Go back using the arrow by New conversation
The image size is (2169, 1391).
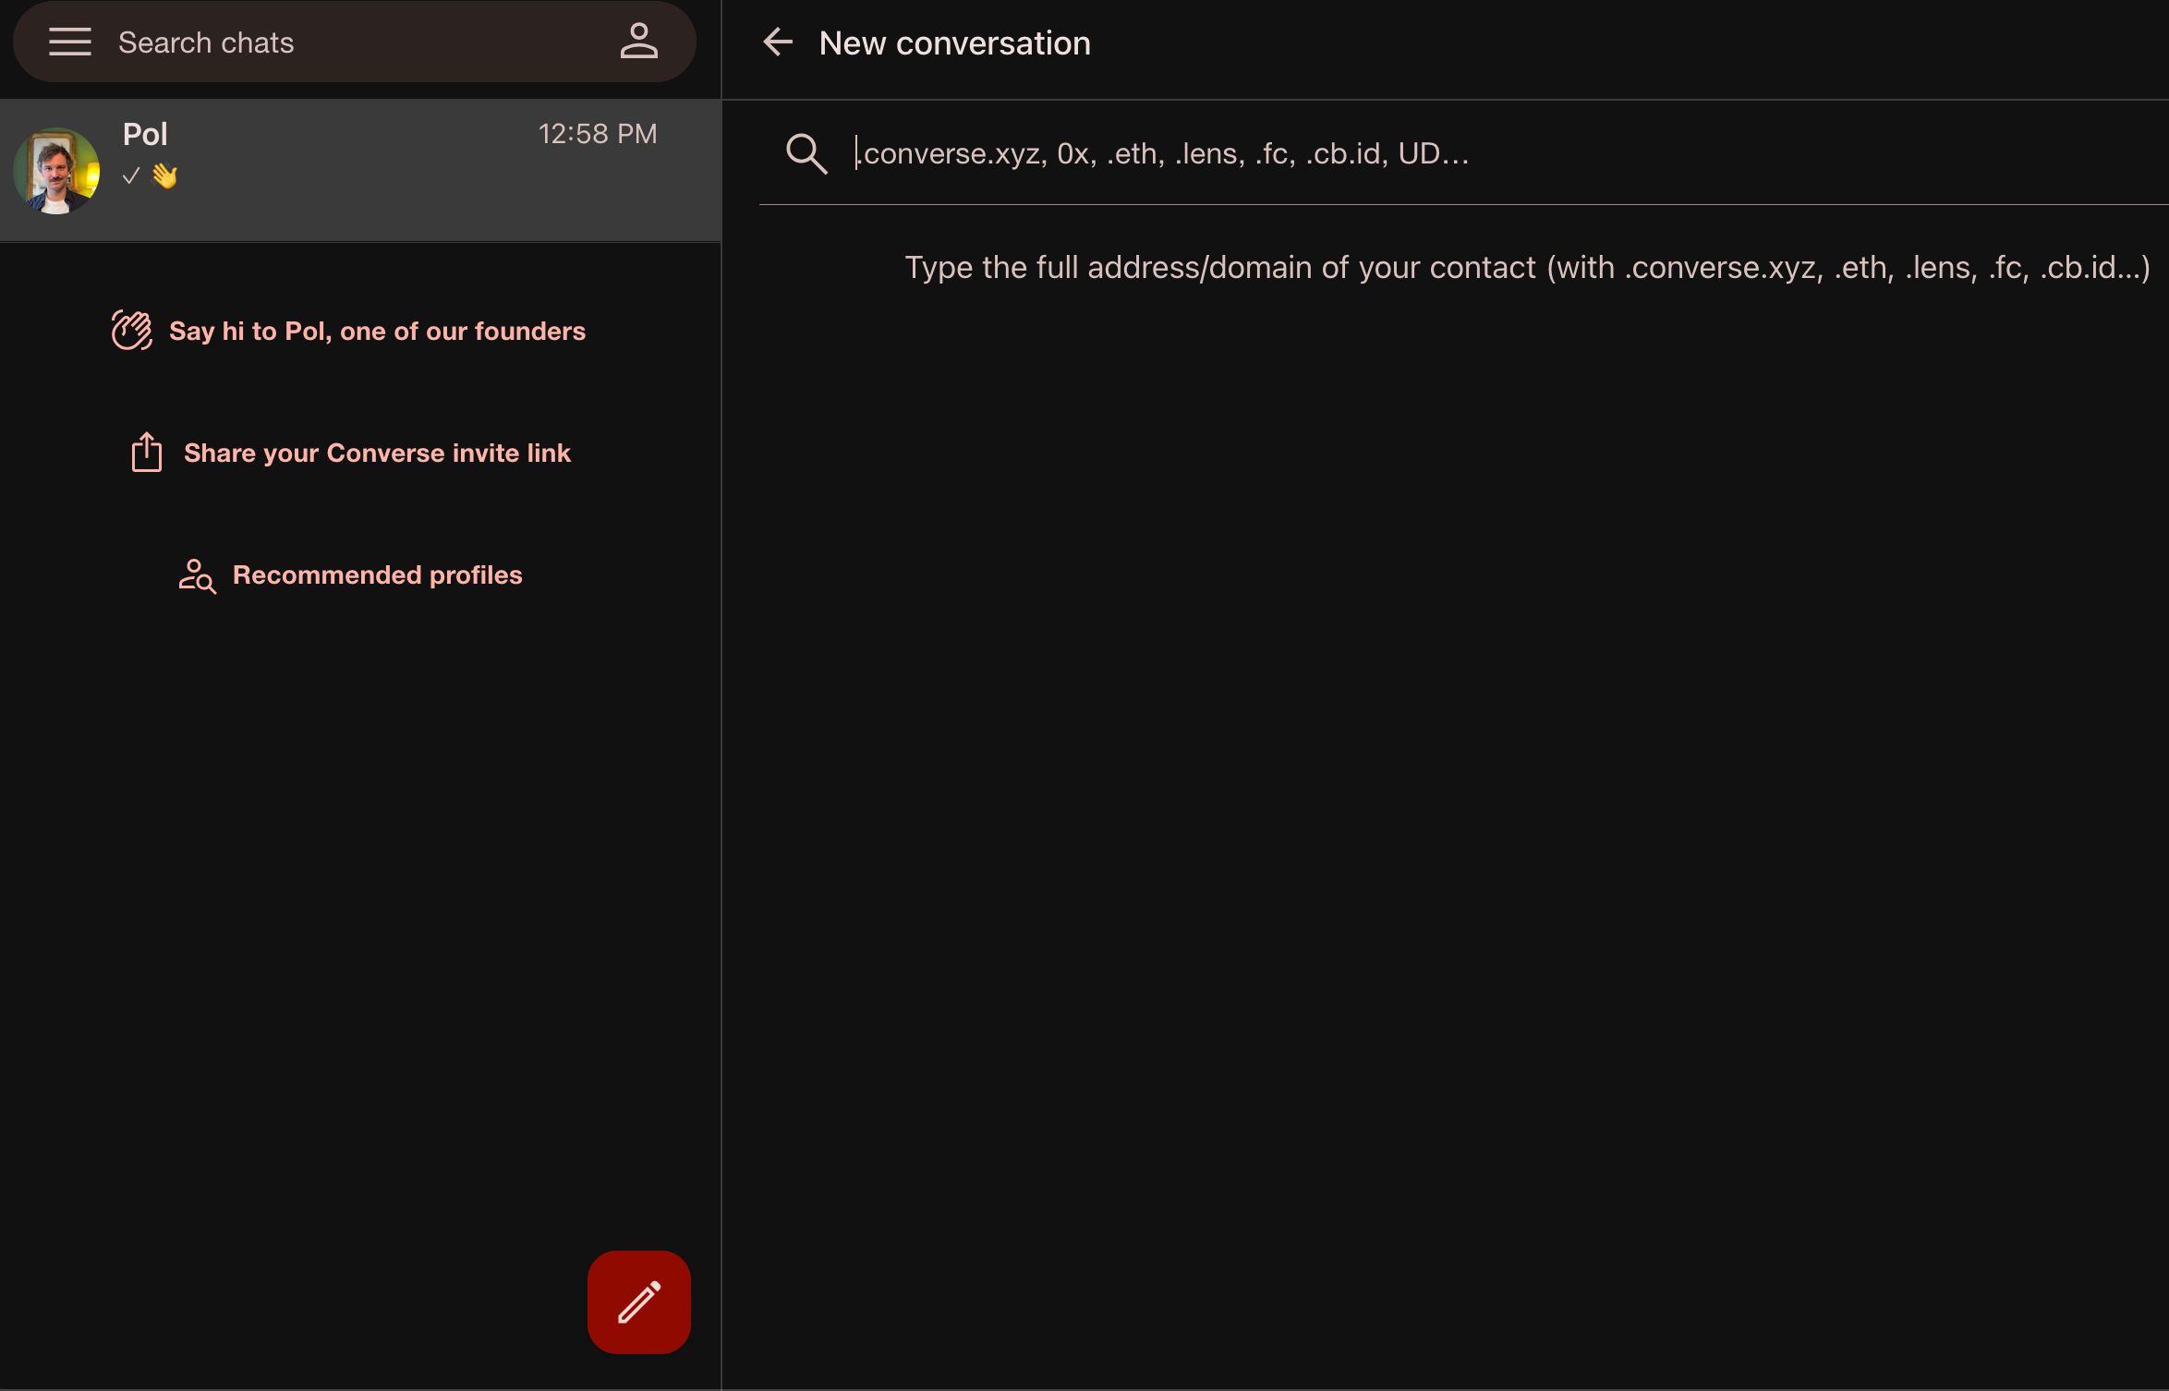778,42
